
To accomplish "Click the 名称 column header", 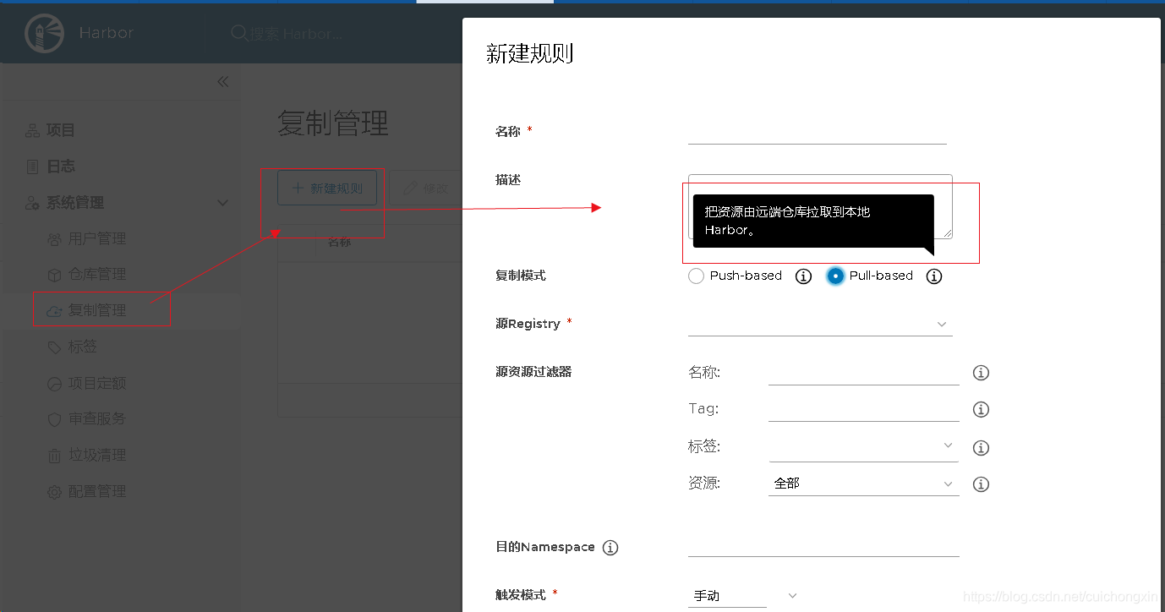I will point(339,242).
